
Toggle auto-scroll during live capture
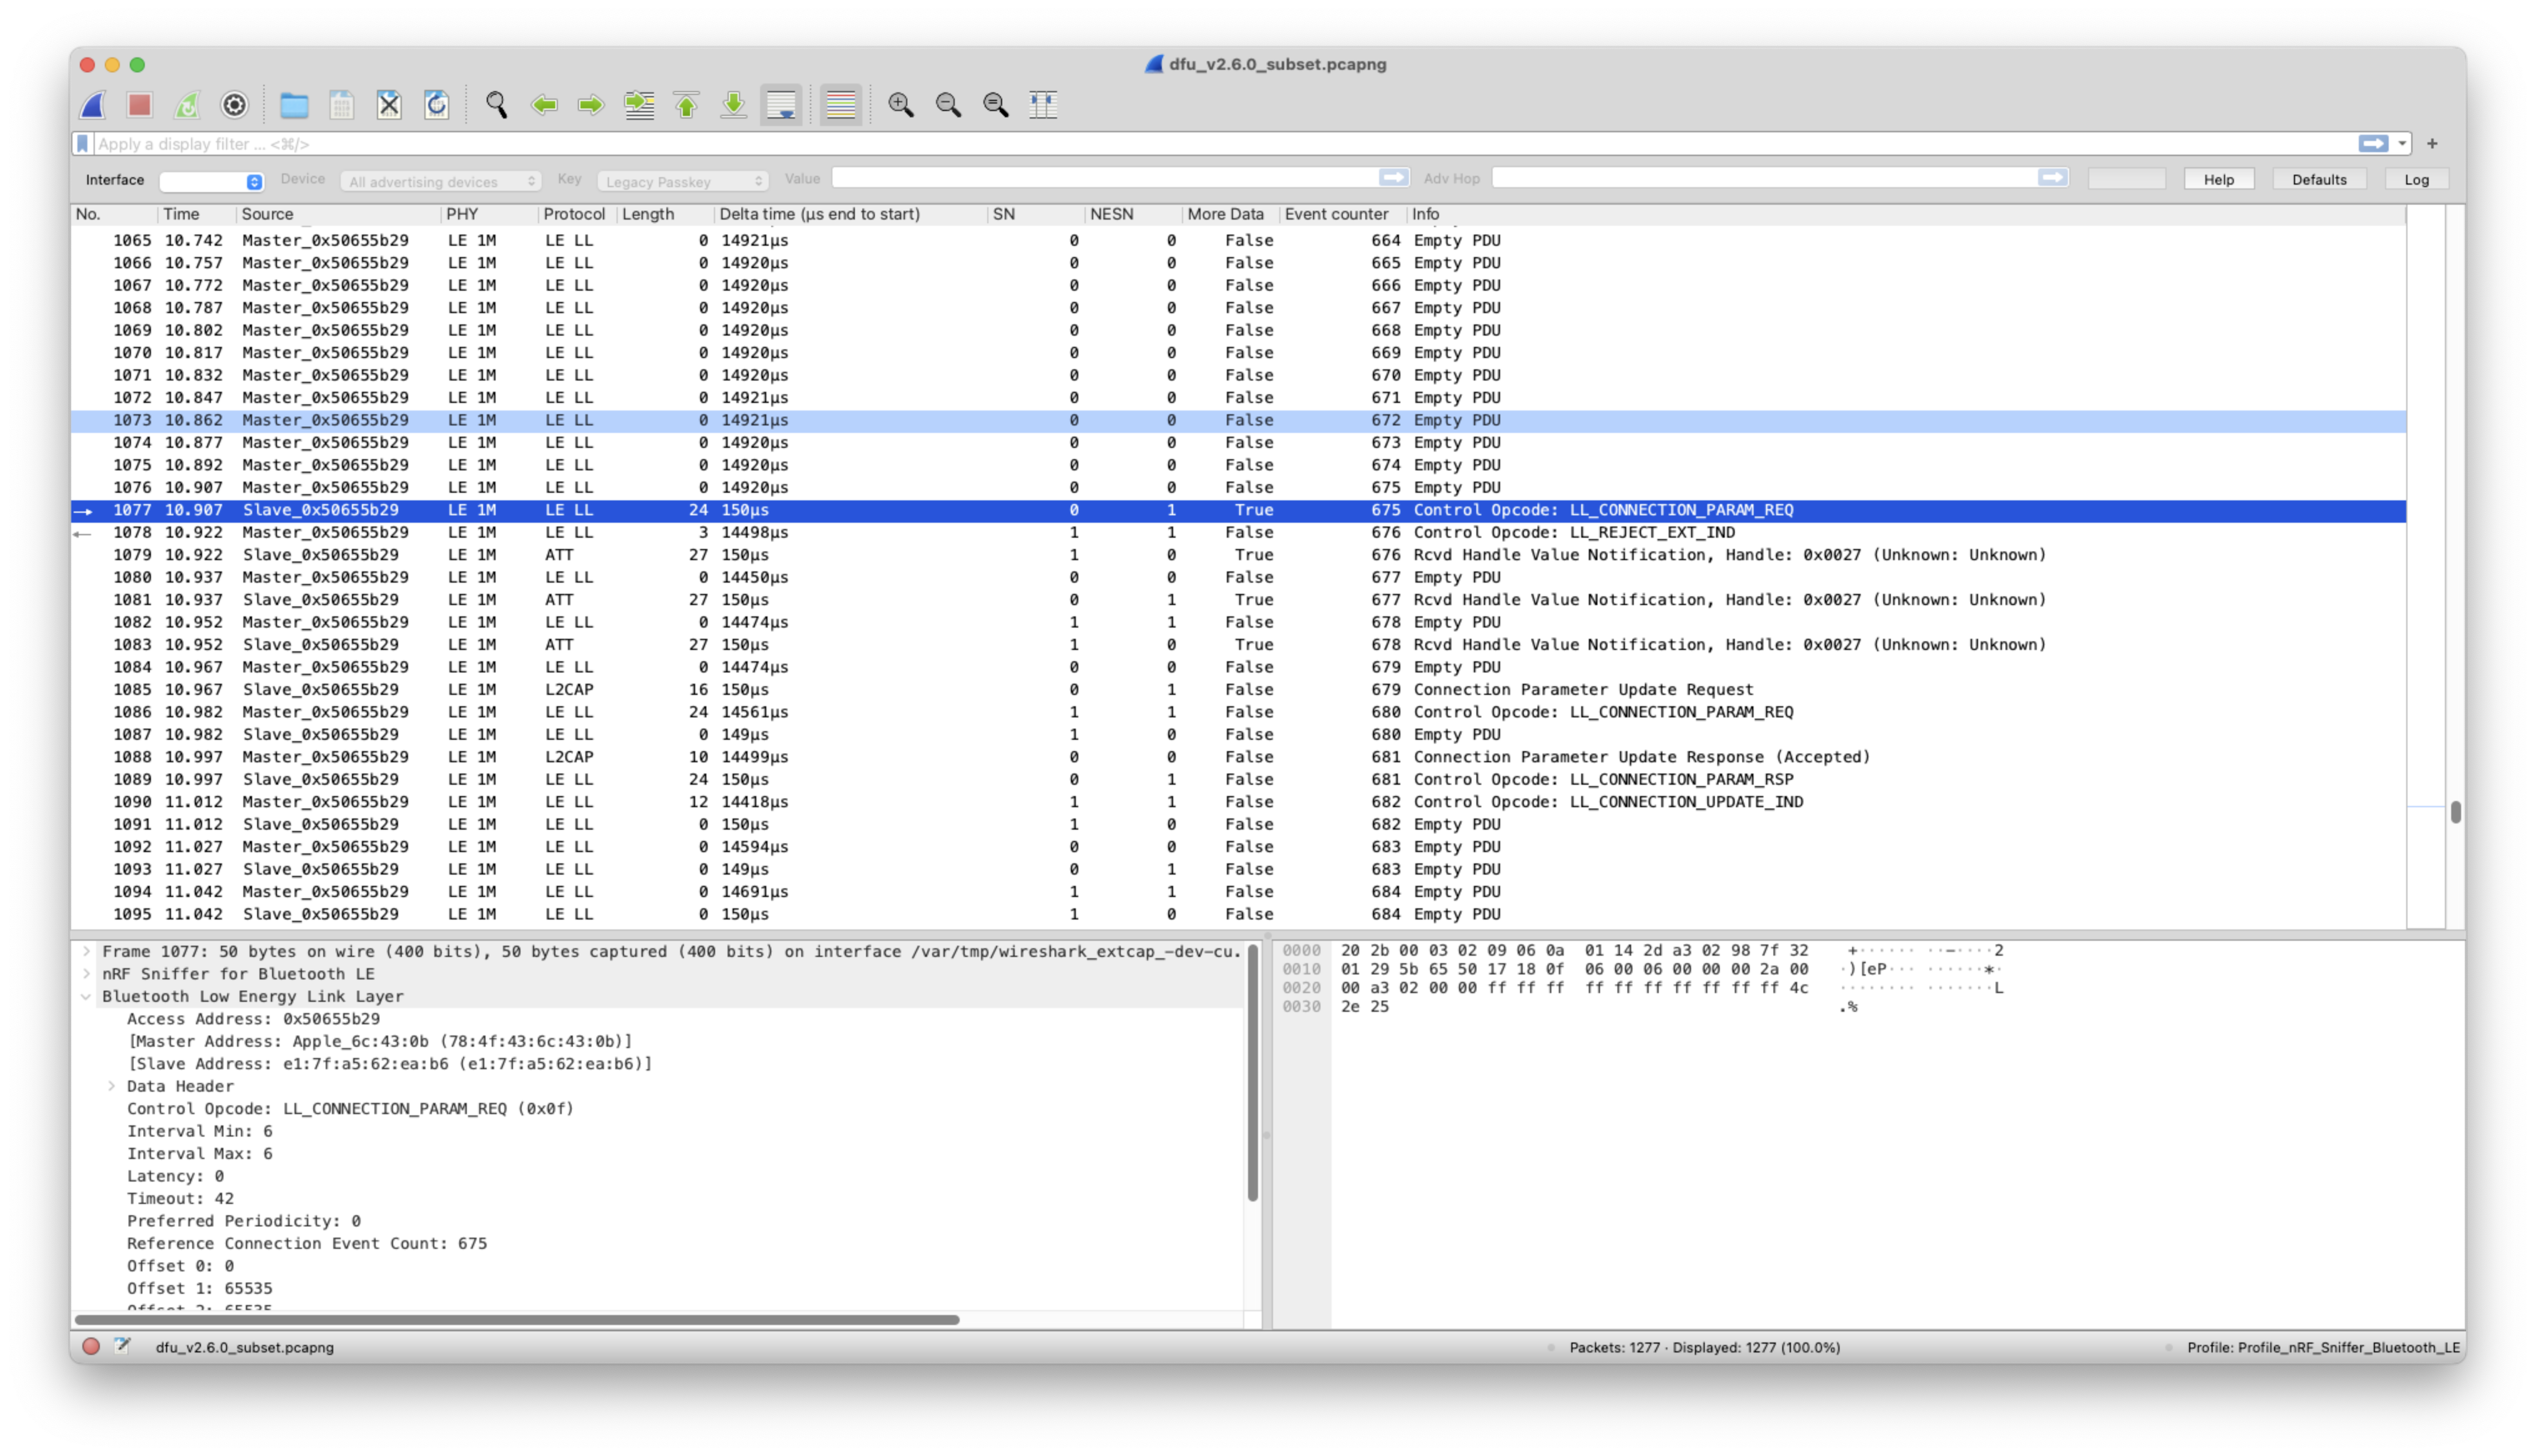(x=782, y=105)
